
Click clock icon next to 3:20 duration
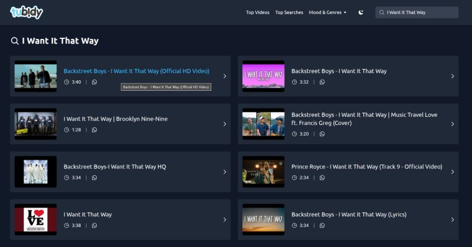click(x=294, y=134)
